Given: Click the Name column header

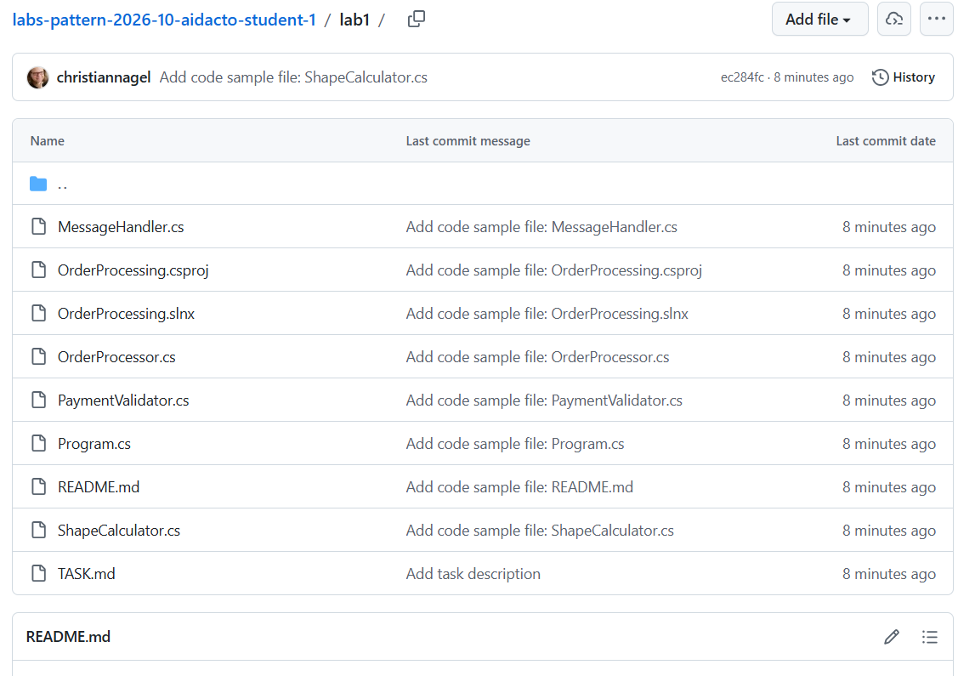Looking at the screenshot, I should coord(47,140).
